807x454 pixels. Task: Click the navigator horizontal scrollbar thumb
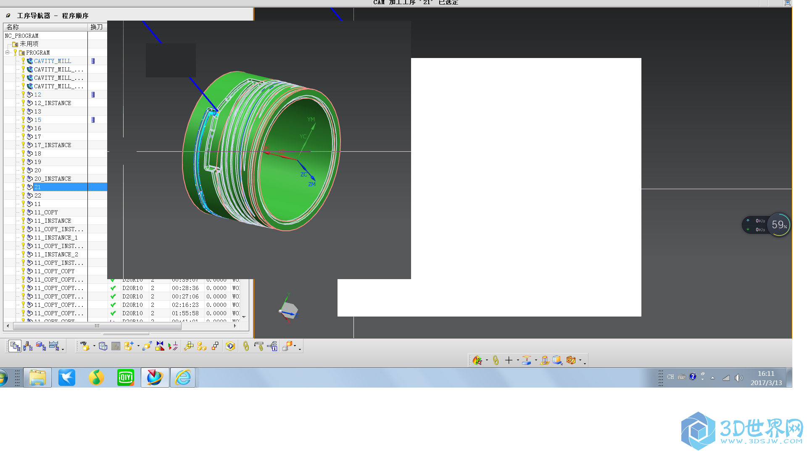(97, 326)
